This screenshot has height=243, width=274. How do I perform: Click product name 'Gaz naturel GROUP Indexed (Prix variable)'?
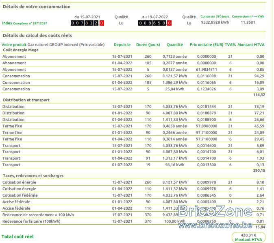(x=66, y=45)
